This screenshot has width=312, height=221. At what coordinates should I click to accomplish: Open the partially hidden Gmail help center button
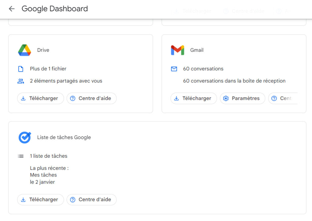click(x=282, y=98)
